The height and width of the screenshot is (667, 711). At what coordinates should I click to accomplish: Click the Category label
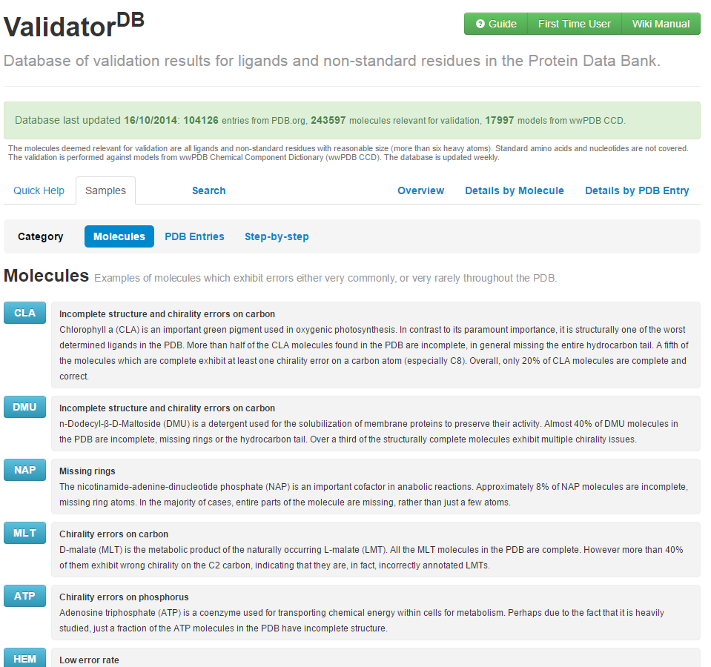click(x=40, y=236)
